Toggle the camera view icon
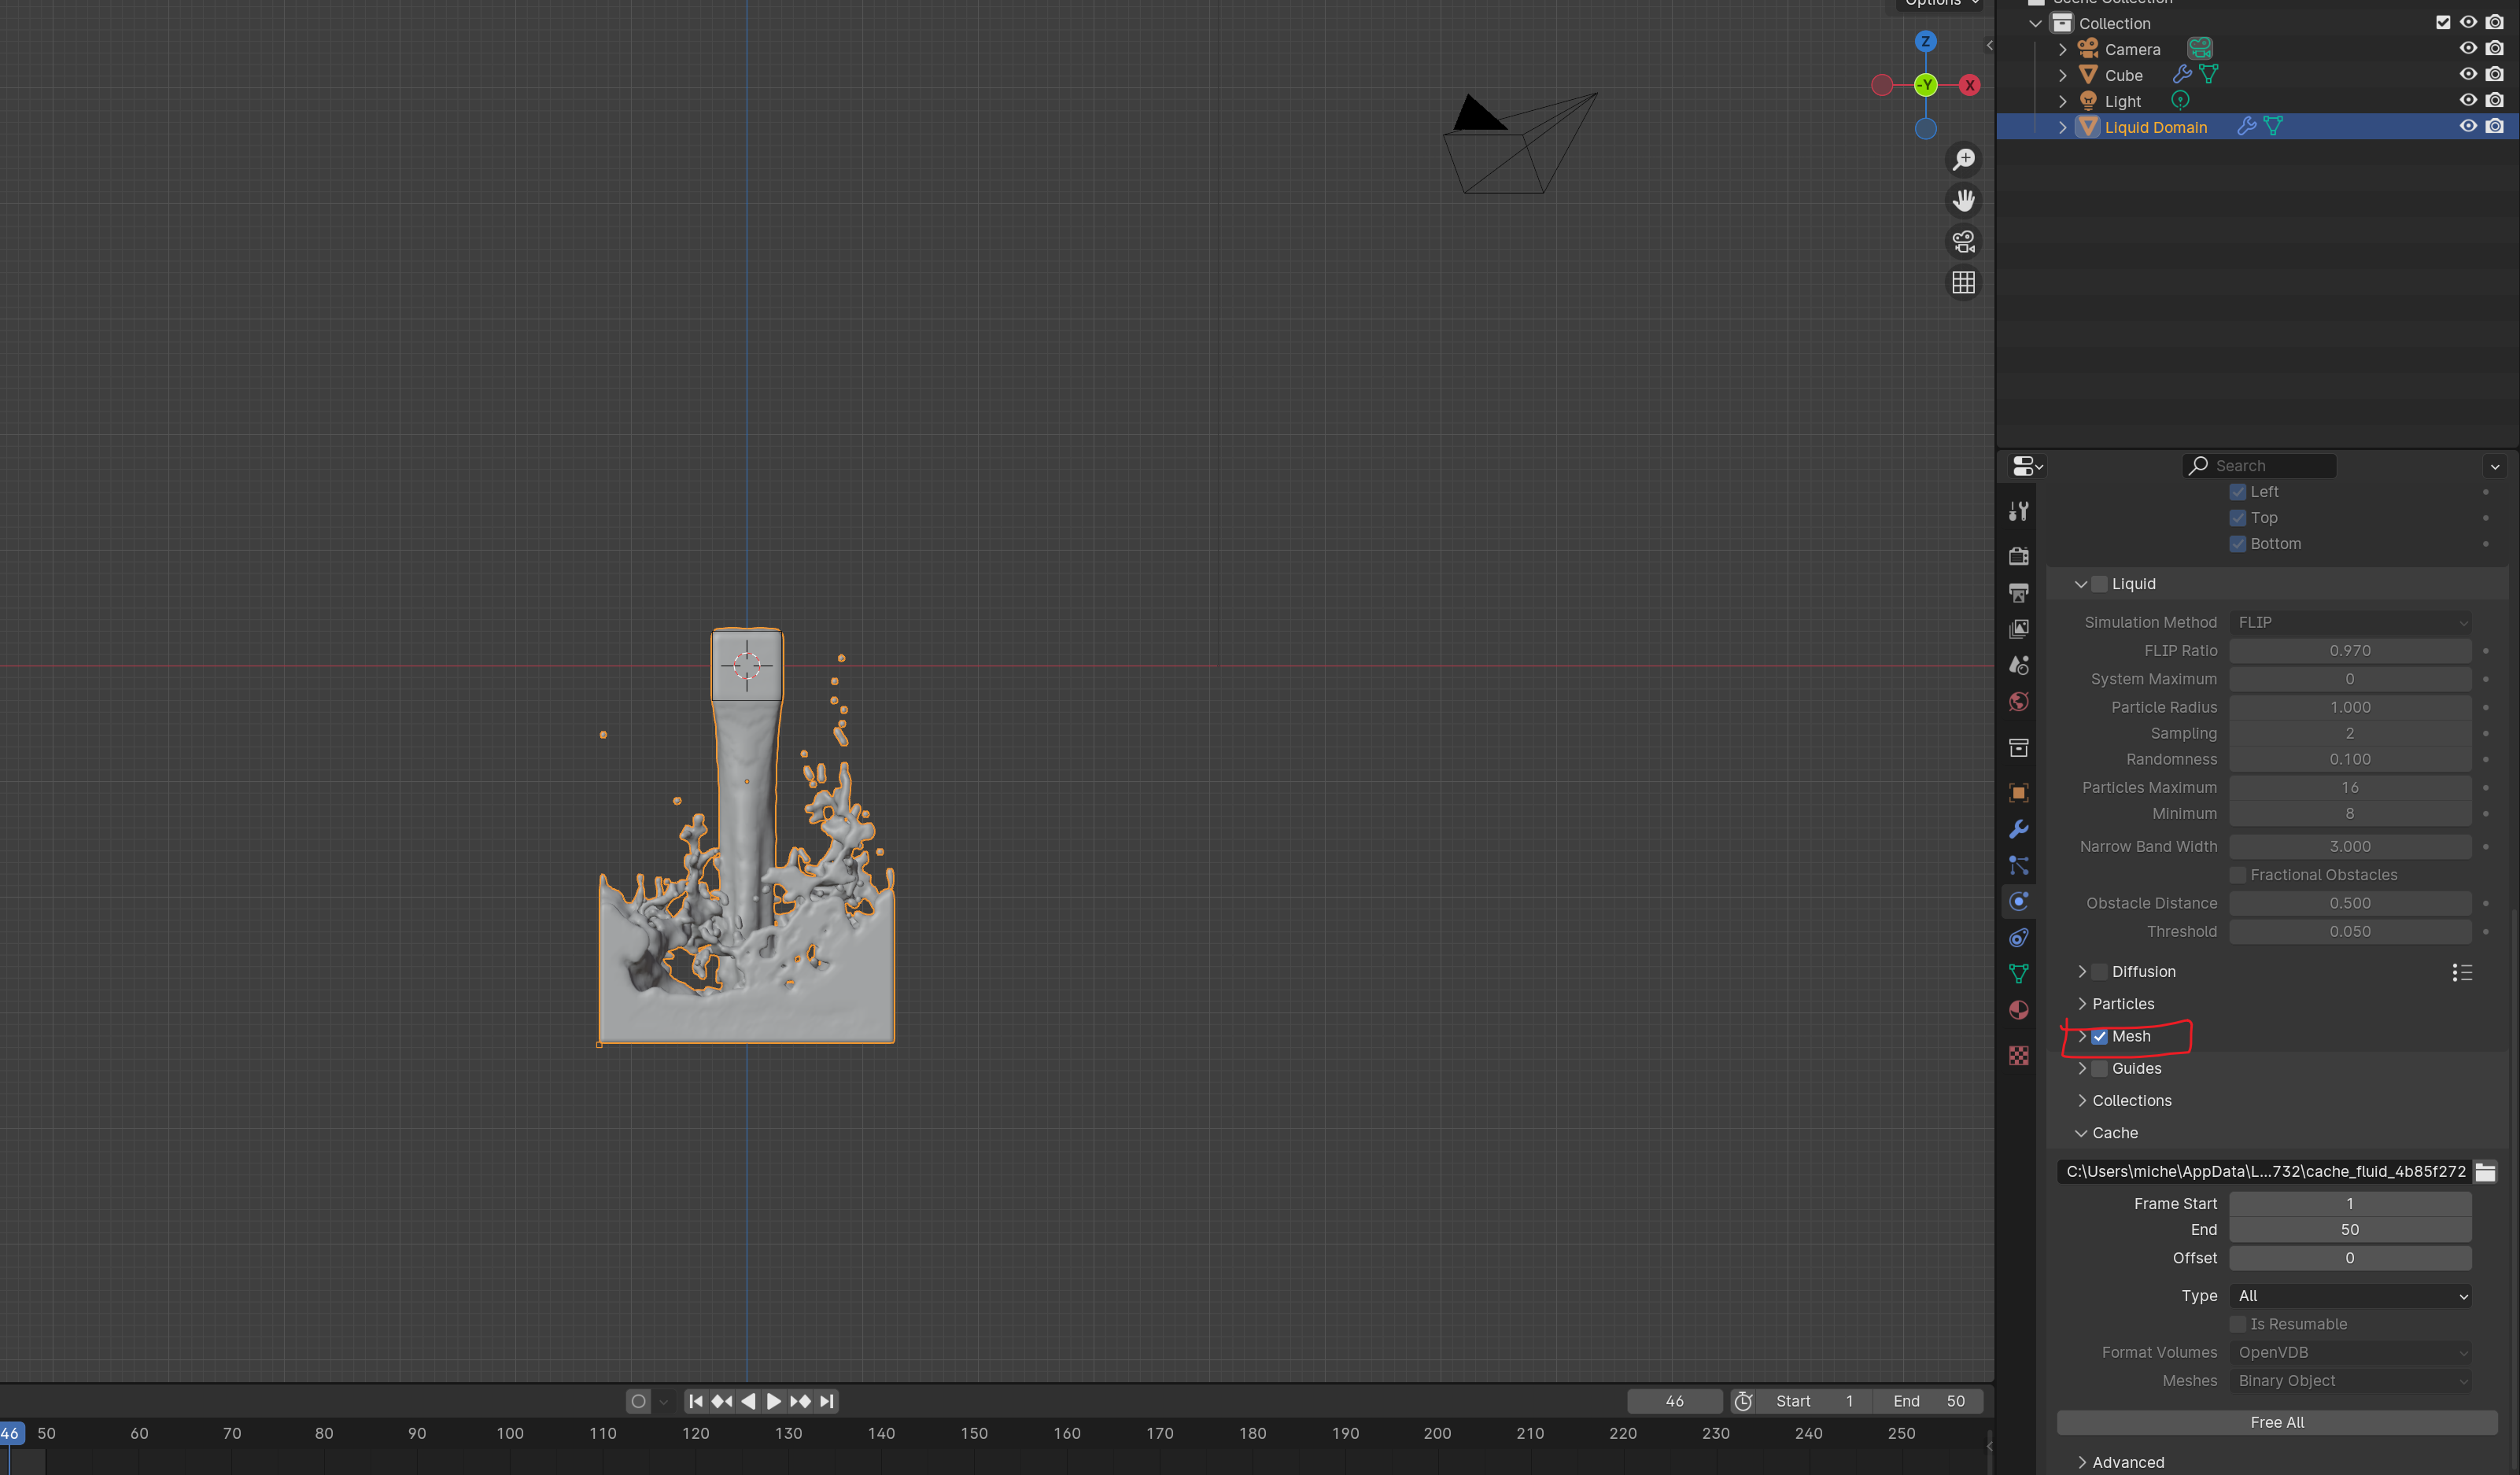 coord(1963,242)
